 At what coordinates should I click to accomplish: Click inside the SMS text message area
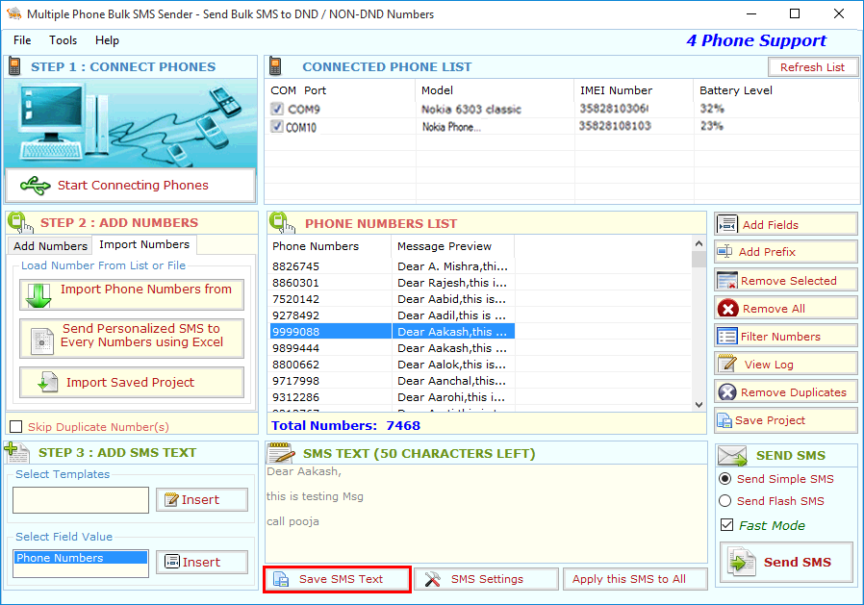pos(486,514)
